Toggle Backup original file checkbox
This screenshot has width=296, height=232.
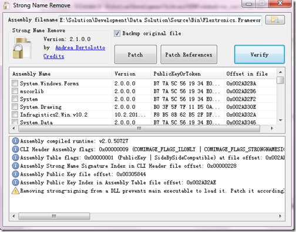117,33
